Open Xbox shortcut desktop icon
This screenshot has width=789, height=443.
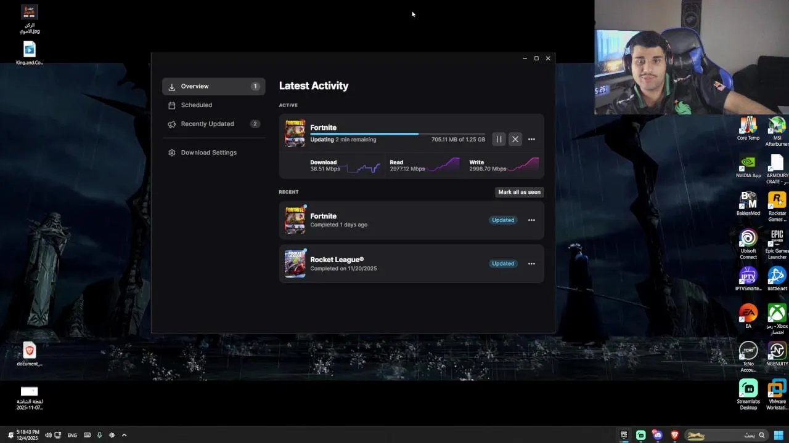tap(777, 319)
